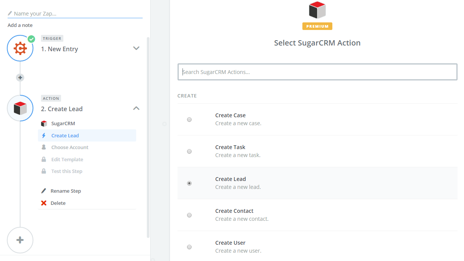Click the locked Edit Template step
Image resolution: width=464 pixels, height=261 pixels.
(67, 159)
